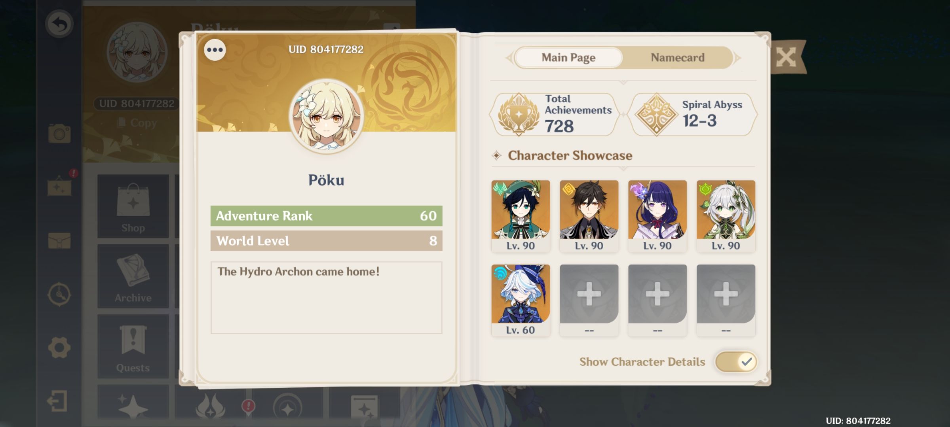Tap the back arrow icon at top left
Image resolution: width=950 pixels, height=427 pixels.
[59, 24]
